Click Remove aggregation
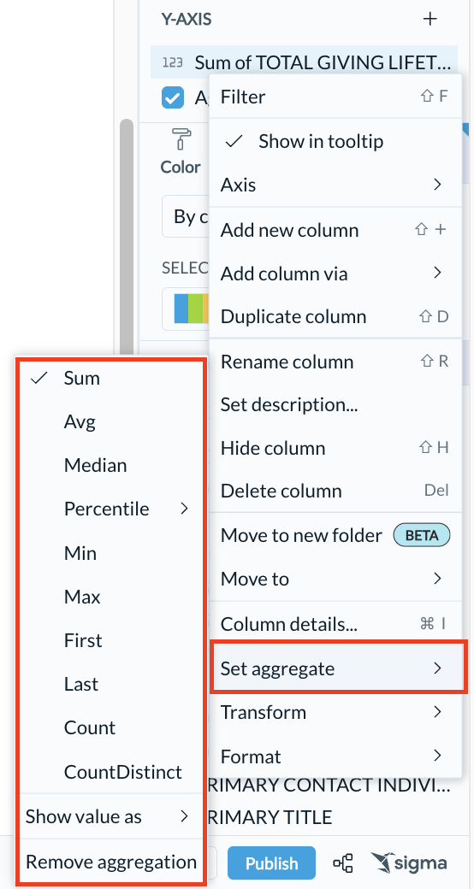The image size is (474, 889). click(x=111, y=863)
